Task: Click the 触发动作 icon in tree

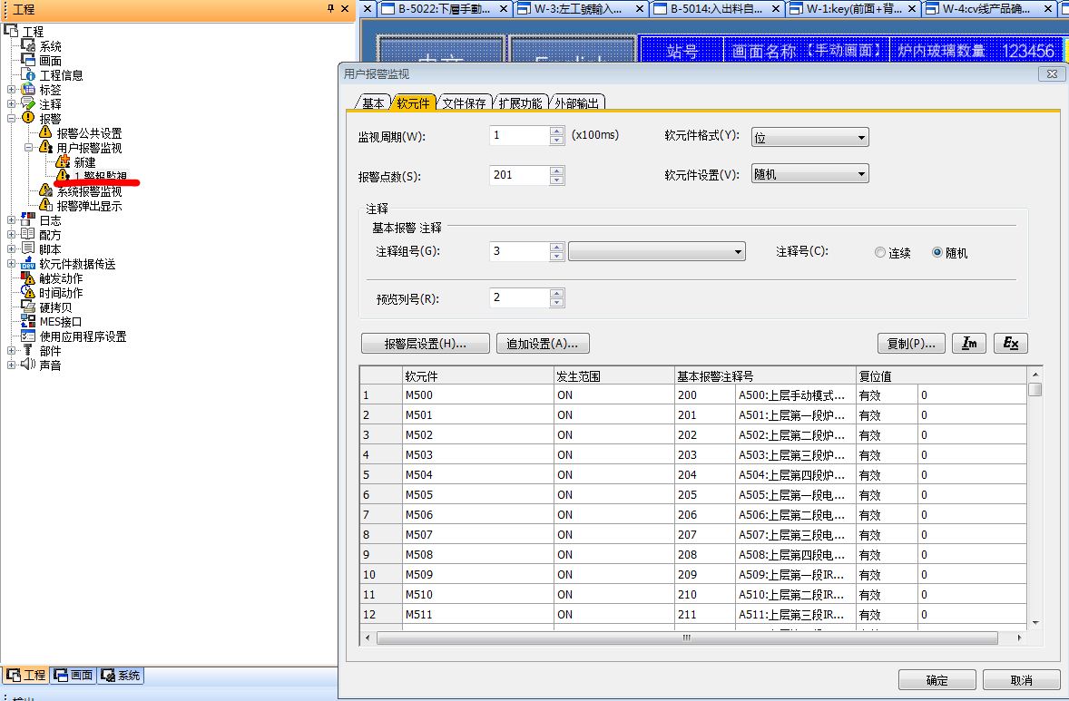Action: [28, 278]
